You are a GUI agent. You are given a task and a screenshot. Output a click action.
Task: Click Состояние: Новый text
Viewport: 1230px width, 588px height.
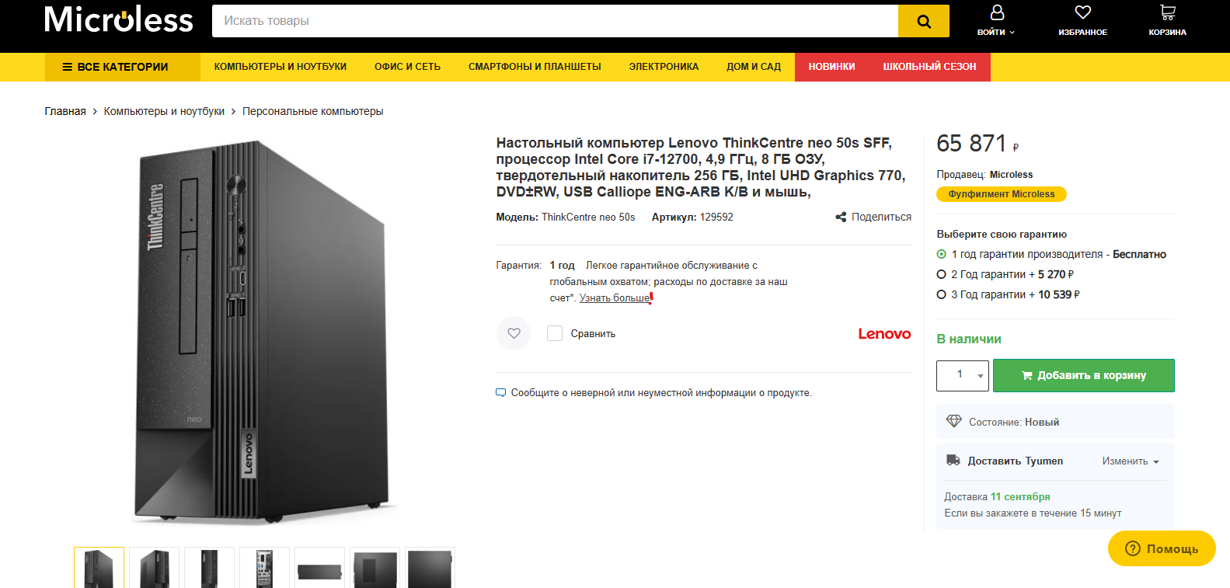click(1014, 423)
